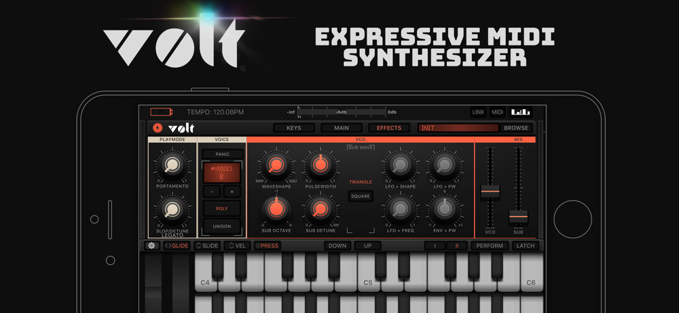Image resolution: width=679 pixels, height=313 pixels.
Task: Toggle the SLIDE expression mode
Action: click(x=206, y=245)
